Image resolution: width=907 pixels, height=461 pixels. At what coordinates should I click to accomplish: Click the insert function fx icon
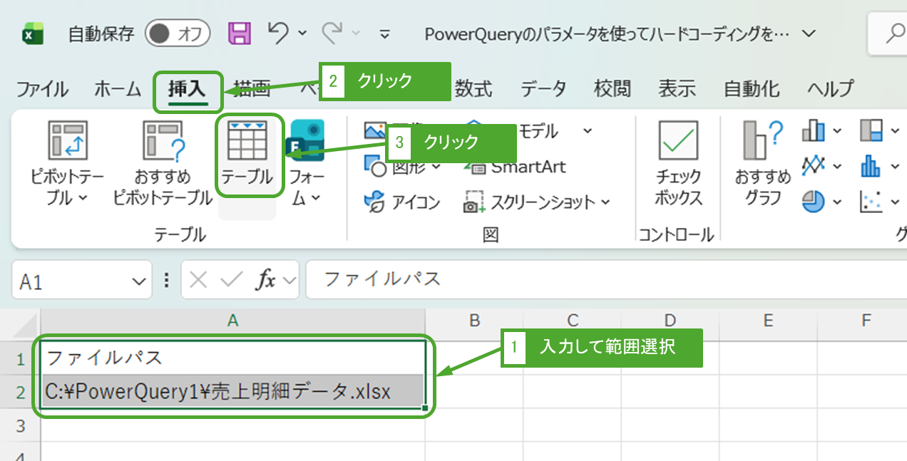point(266,281)
